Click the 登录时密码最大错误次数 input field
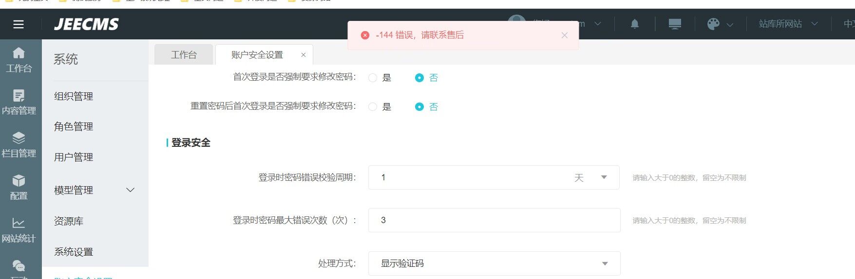The height and width of the screenshot is (279, 855). [494, 220]
